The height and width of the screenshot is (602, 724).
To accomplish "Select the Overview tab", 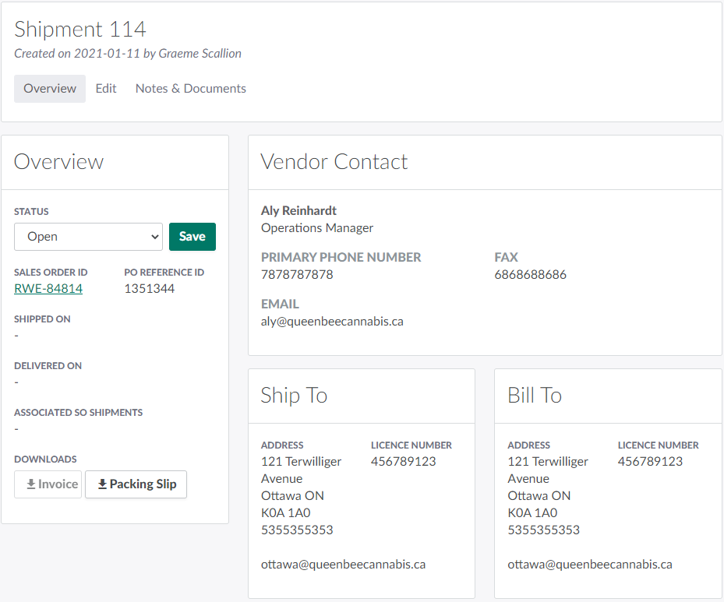I will 50,89.
